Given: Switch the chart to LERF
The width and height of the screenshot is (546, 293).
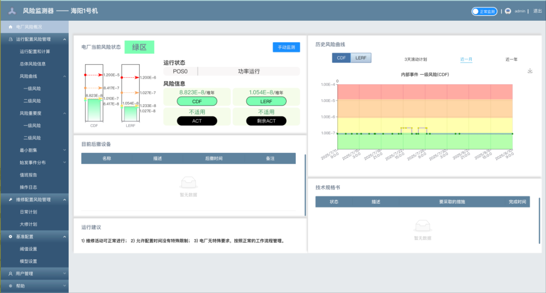Looking at the screenshot, I should pos(361,58).
